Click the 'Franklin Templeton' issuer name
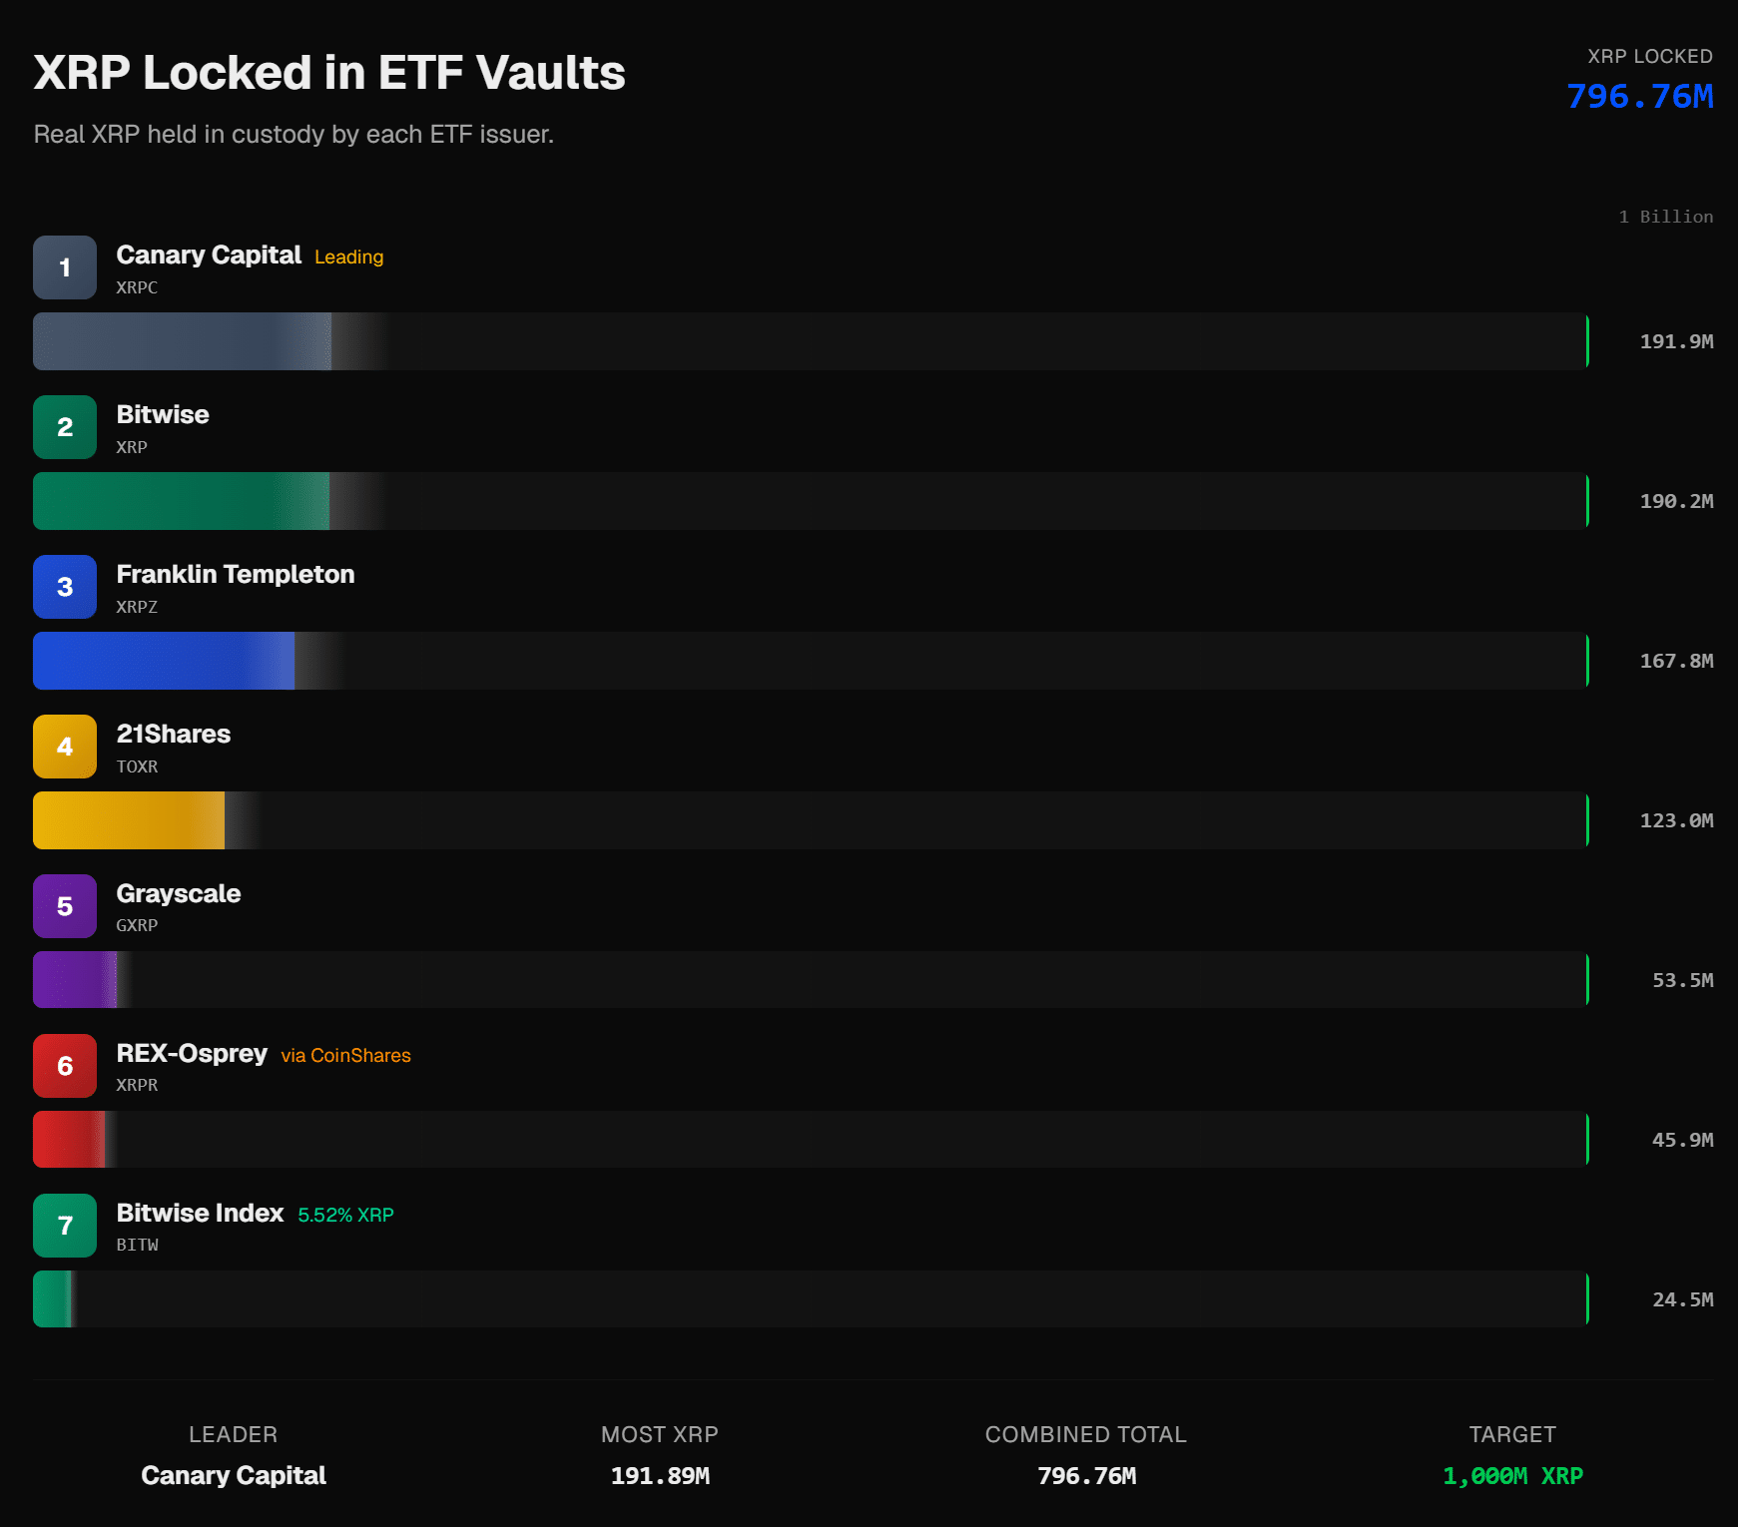This screenshot has height=1527, width=1738. [x=236, y=575]
